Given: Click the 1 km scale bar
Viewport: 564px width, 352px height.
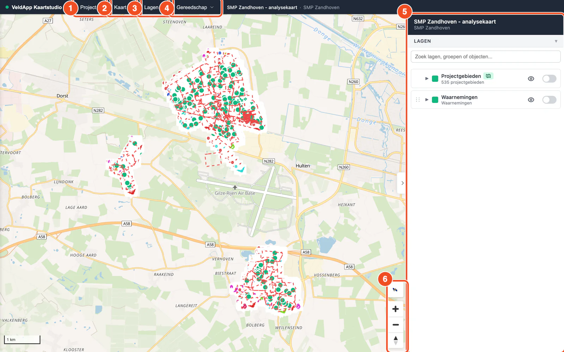Looking at the screenshot, I should 22,340.
